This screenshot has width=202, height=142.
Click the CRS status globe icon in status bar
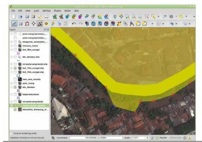(185, 138)
